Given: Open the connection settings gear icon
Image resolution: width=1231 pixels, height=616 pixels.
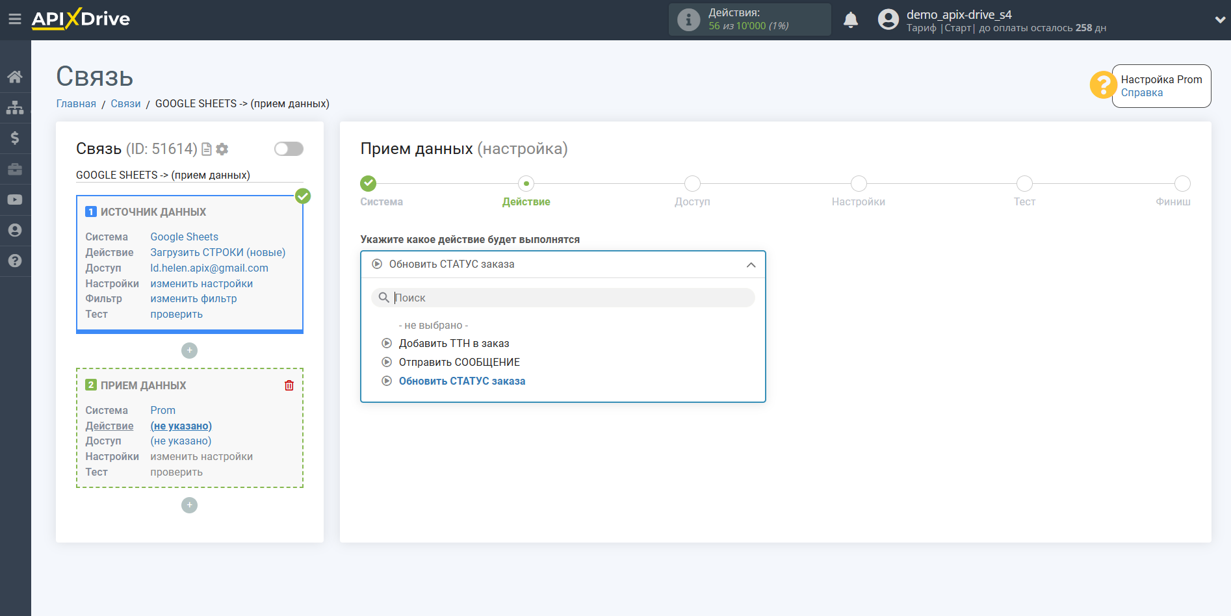Looking at the screenshot, I should tap(222, 149).
